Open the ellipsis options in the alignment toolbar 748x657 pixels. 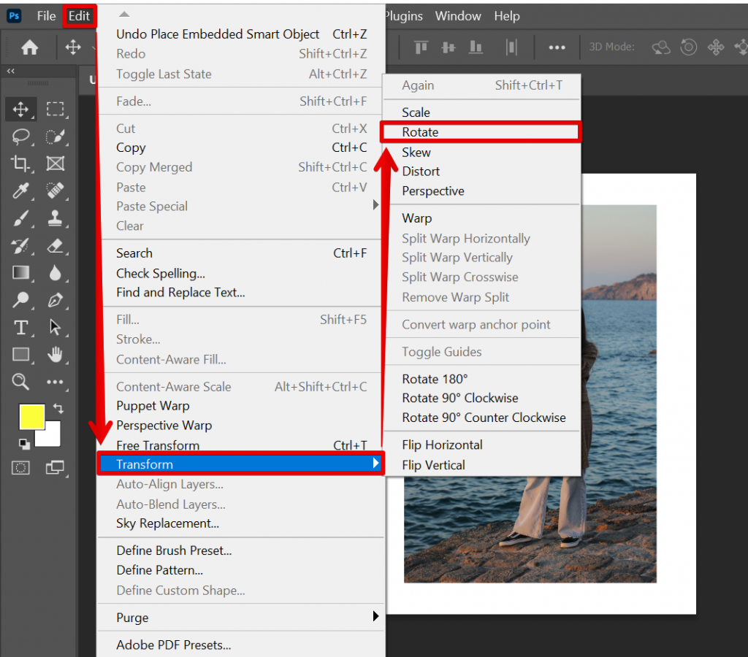[557, 47]
